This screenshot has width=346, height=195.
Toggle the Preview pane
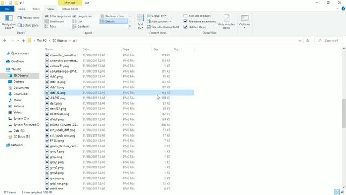29,18
